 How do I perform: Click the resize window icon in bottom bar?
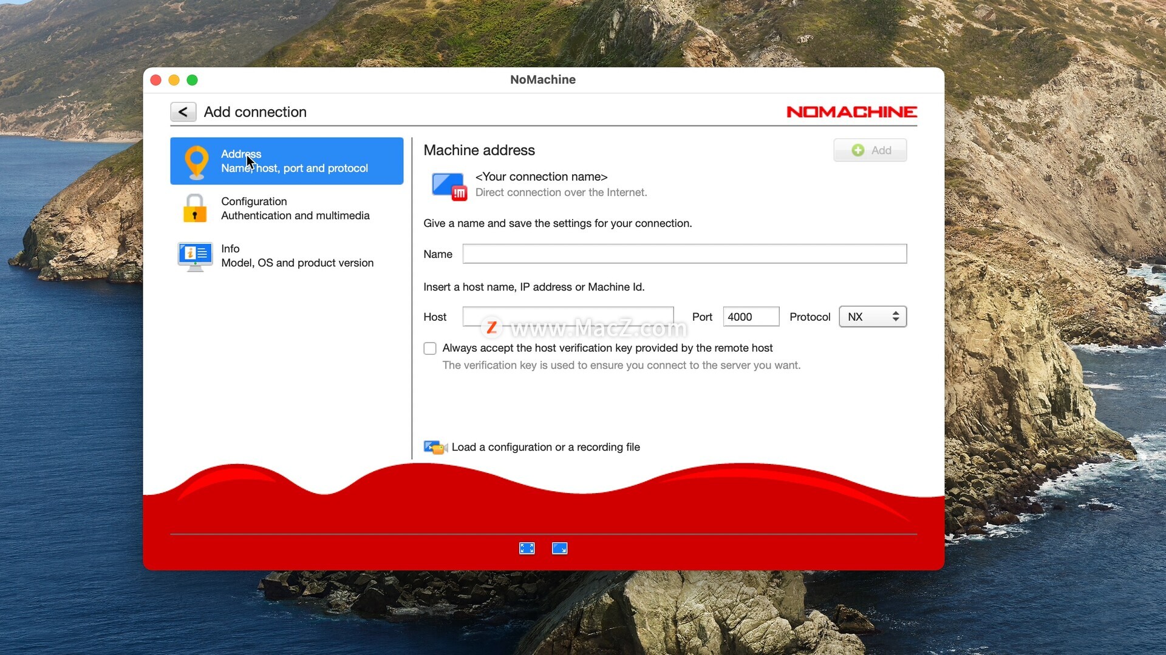click(x=559, y=548)
